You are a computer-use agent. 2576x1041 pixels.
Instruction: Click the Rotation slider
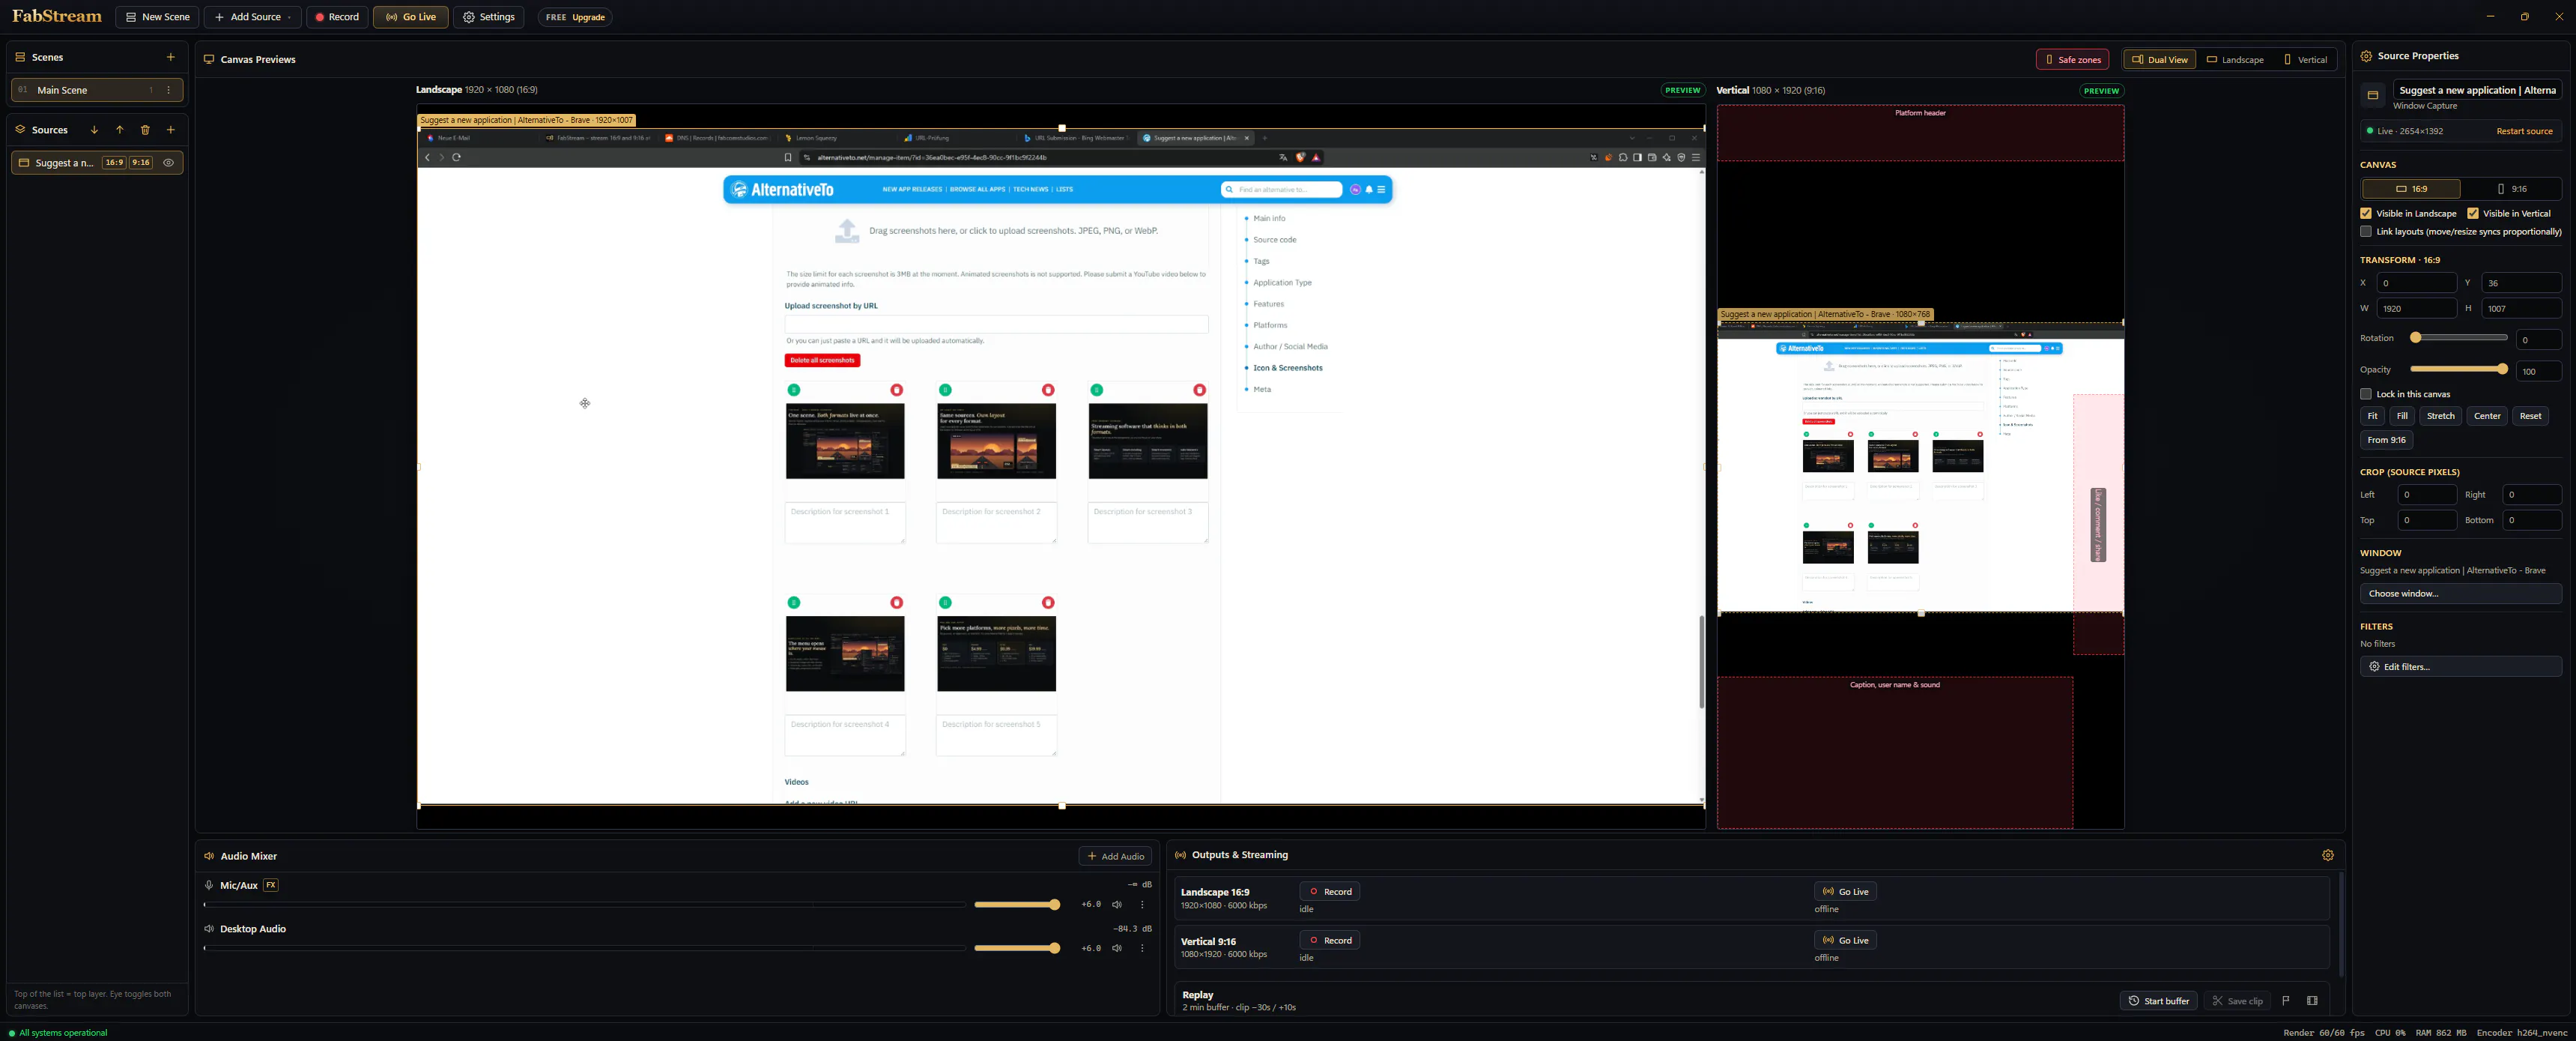2458,338
